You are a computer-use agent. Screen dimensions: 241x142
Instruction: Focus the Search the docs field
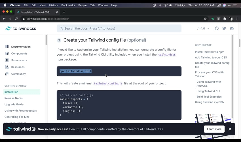coord(119,28)
